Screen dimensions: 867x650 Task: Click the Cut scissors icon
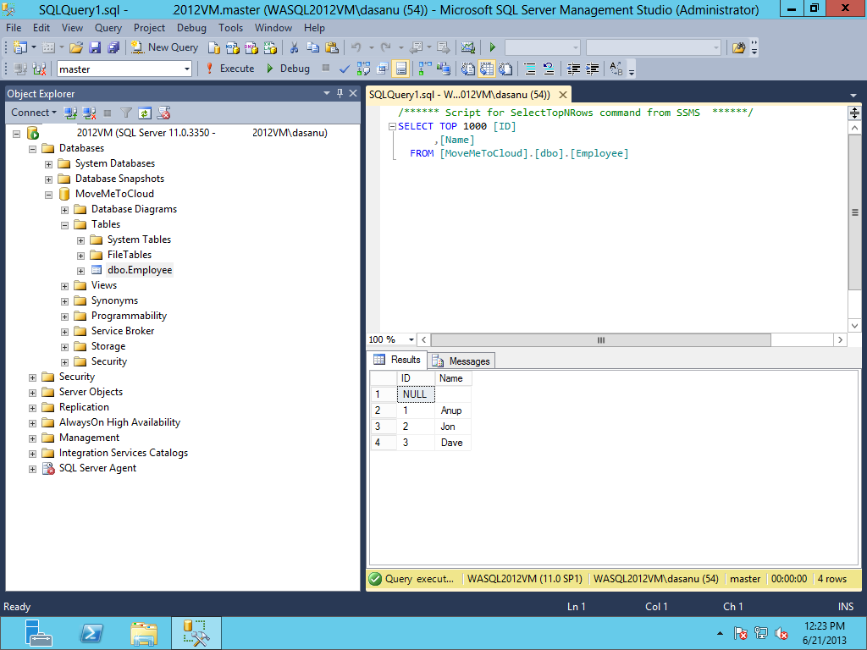pos(294,47)
